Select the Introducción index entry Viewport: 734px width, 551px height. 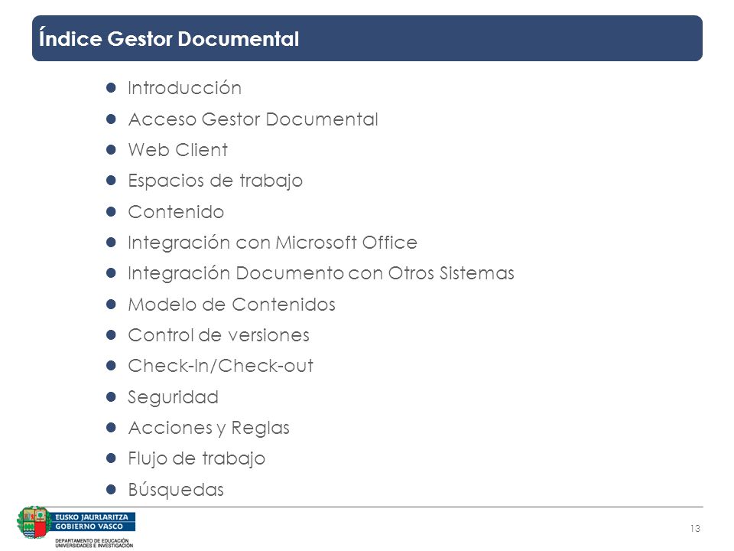(184, 88)
